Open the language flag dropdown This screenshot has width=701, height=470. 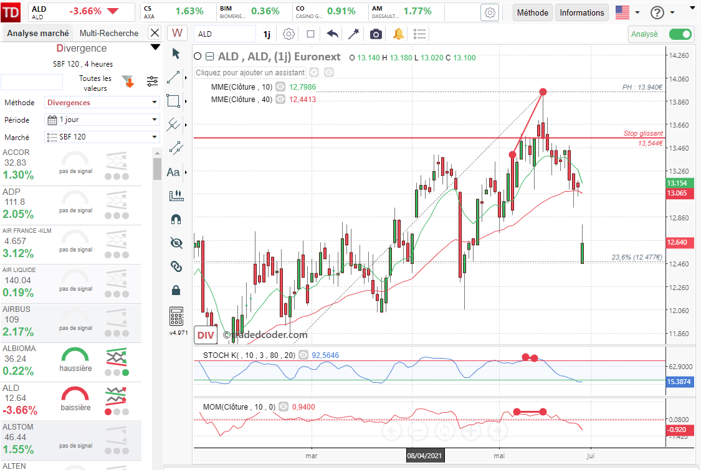[x=627, y=12]
